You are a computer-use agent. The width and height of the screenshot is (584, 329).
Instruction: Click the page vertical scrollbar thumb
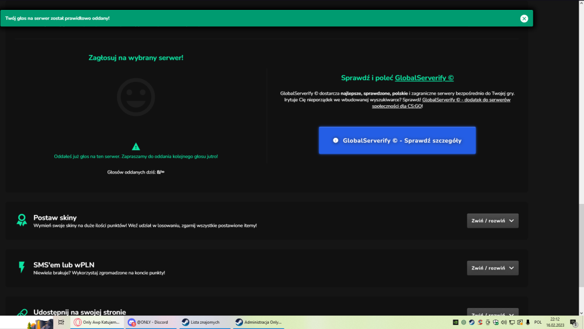[x=581, y=245]
